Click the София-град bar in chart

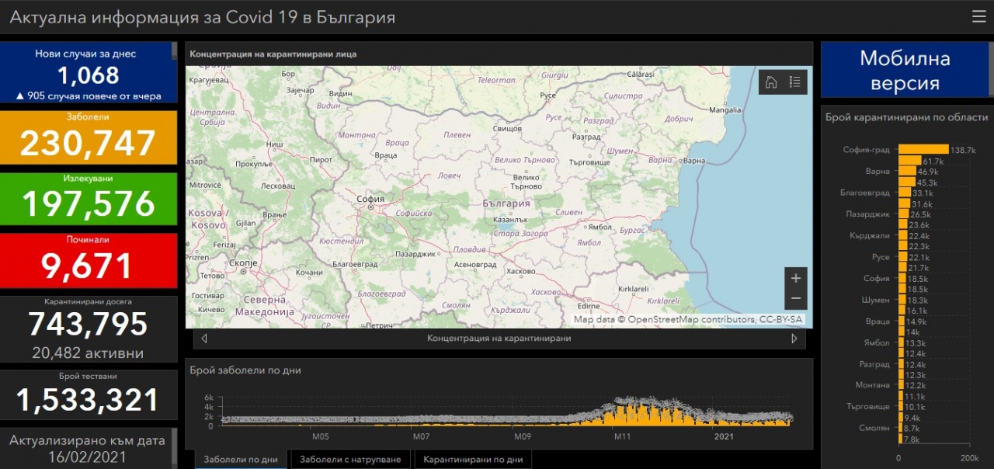click(923, 149)
